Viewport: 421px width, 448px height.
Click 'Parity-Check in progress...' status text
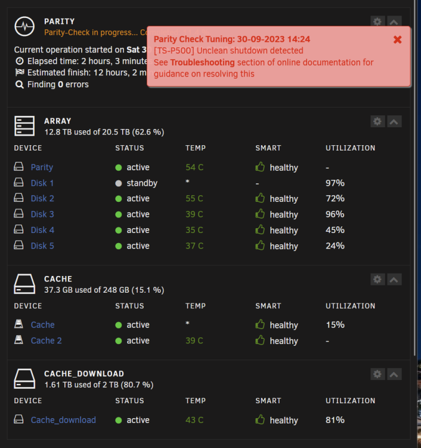click(x=91, y=32)
